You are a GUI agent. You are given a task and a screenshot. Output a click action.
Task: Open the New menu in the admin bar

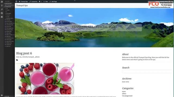46,2
